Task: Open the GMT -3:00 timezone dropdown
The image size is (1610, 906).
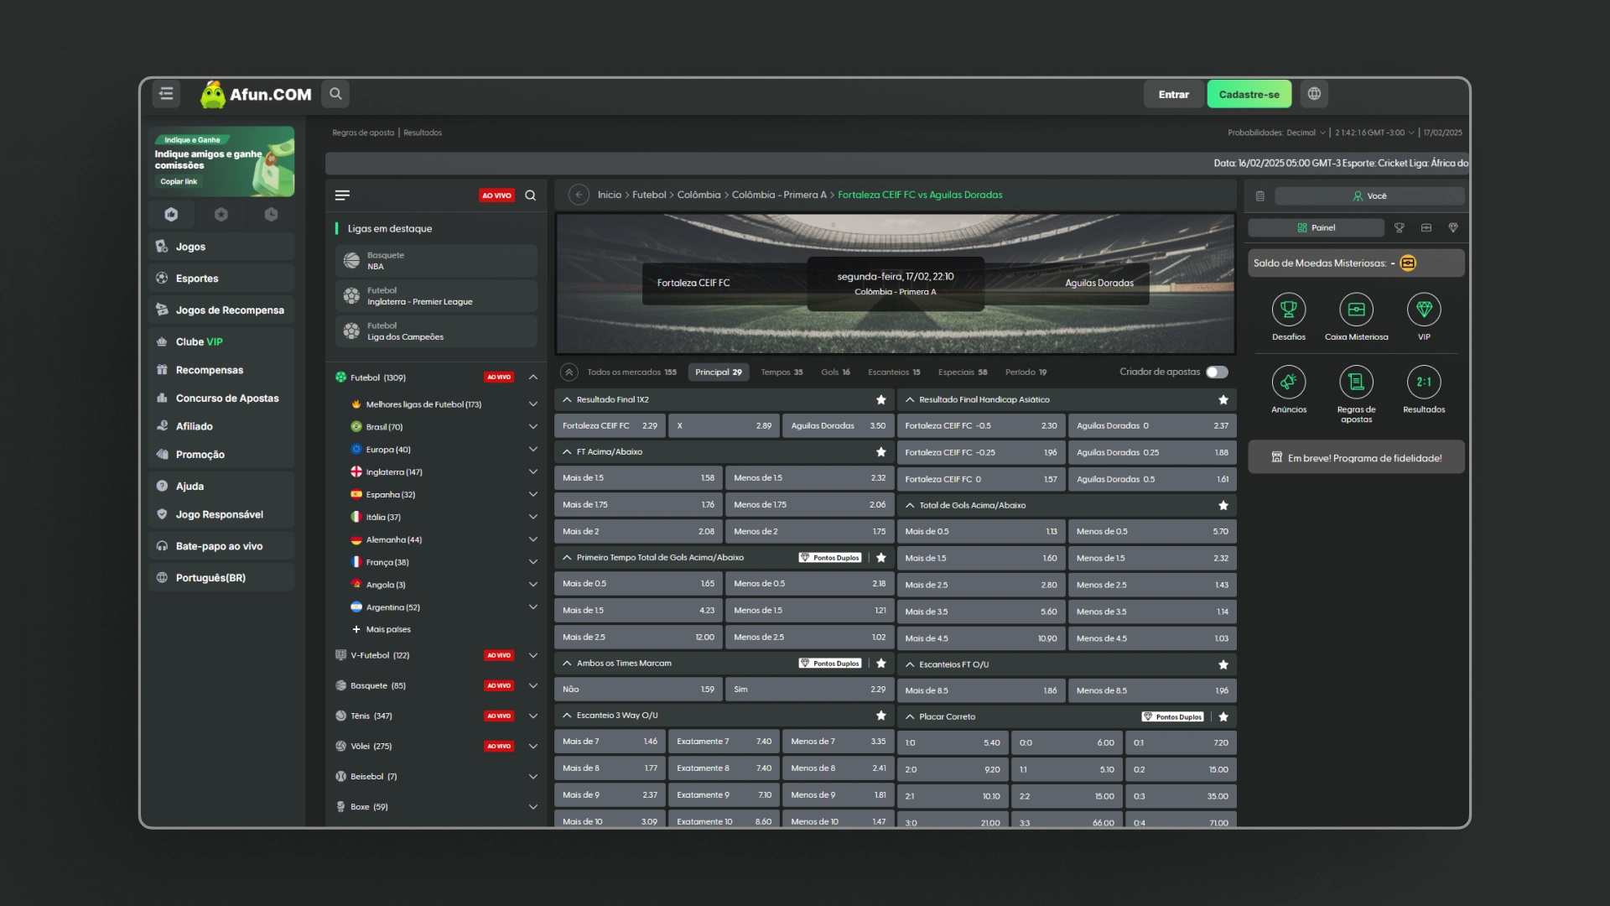Action: pos(1375,133)
